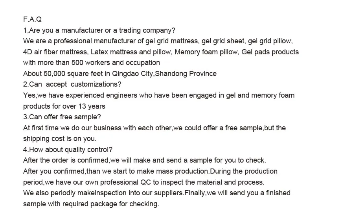Click the 'shipping cost is on you' line
Screen dimensions: 353x211
click(x=60, y=139)
